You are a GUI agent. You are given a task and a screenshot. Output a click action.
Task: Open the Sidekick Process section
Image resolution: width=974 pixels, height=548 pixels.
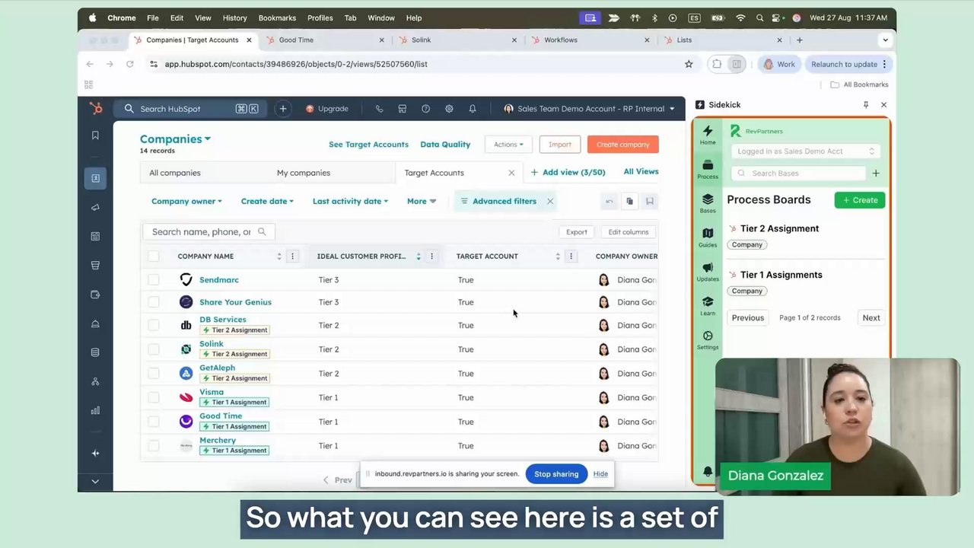point(708,169)
